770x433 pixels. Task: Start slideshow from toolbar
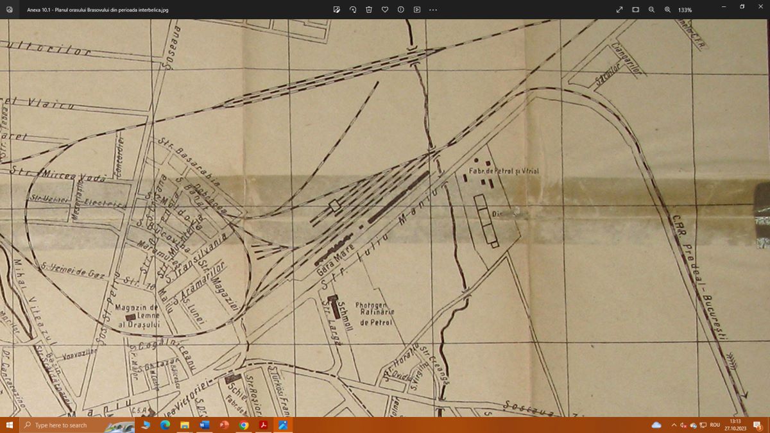click(417, 10)
